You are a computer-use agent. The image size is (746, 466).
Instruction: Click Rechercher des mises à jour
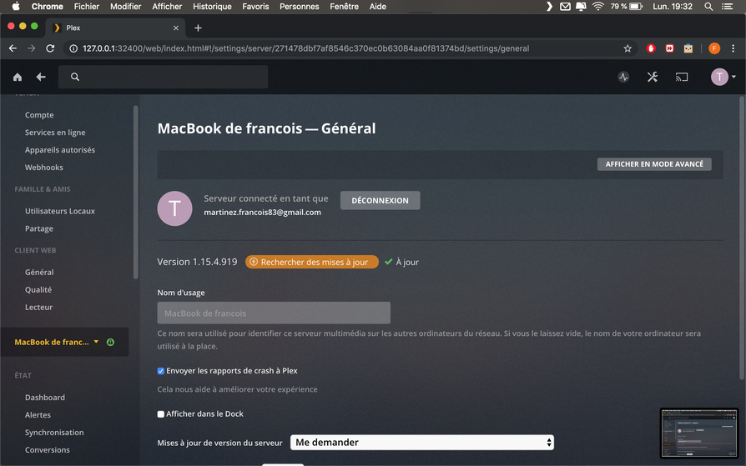point(312,262)
